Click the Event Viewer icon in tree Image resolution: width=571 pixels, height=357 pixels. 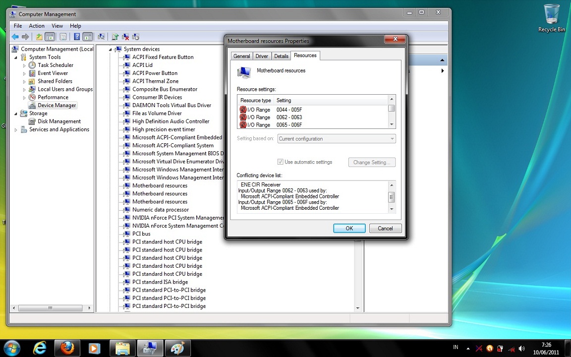(32, 73)
